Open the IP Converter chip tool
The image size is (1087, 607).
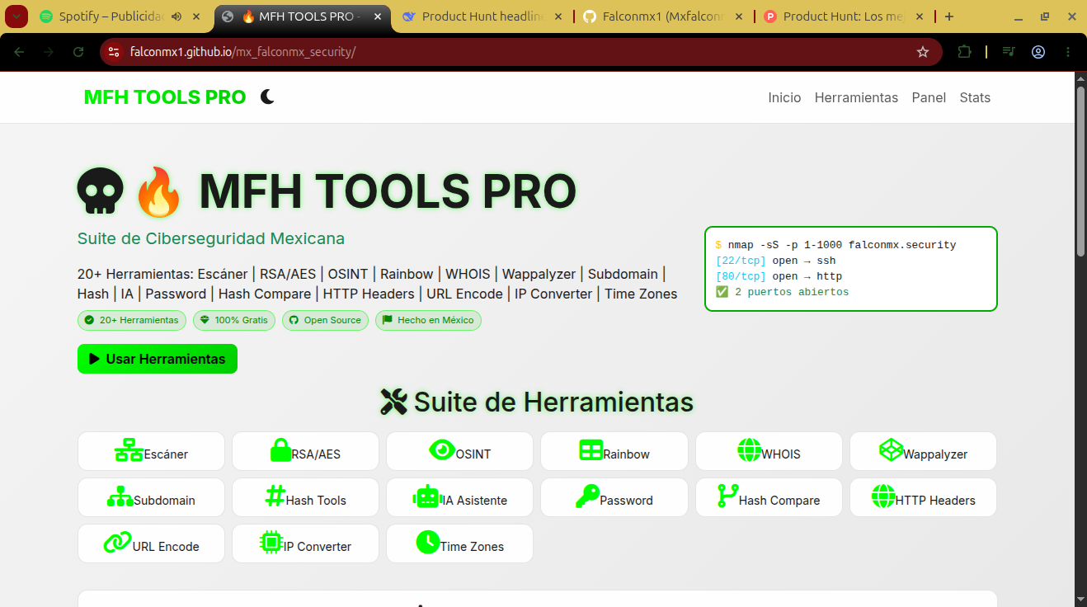tap(305, 543)
